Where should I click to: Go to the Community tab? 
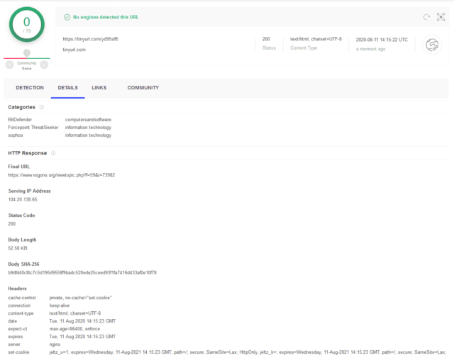(143, 88)
